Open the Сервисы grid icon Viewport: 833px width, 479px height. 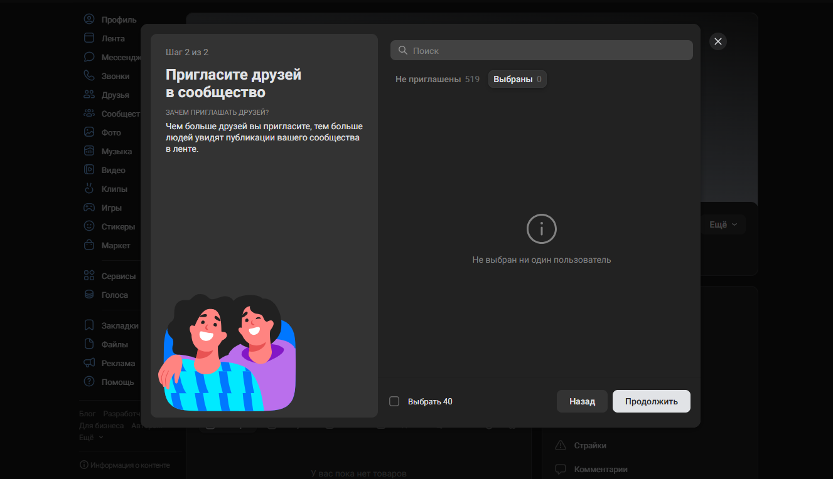coord(89,276)
